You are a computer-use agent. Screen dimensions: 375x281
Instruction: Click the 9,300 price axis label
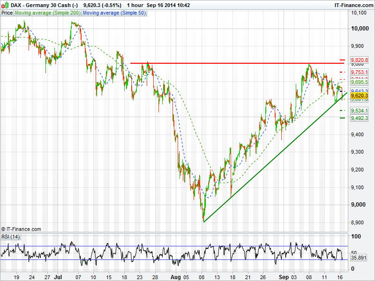pyautogui.click(x=357, y=152)
